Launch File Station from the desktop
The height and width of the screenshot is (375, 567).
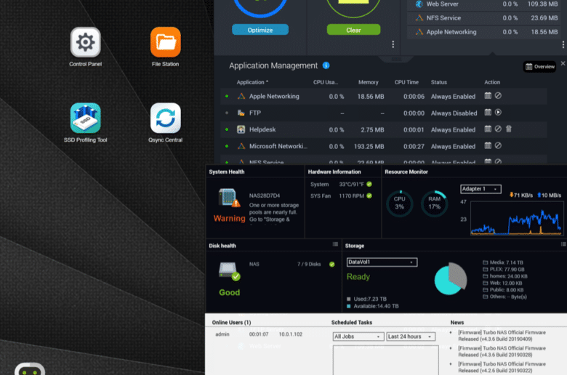[165, 42]
